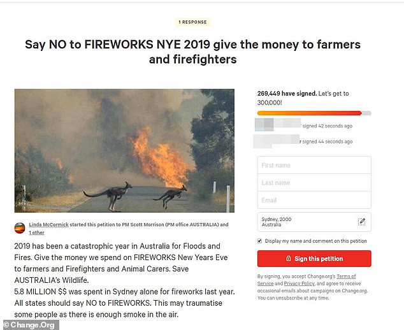Open the kangaroo bushfire petition image
404x330 pixels.
pos(124,150)
